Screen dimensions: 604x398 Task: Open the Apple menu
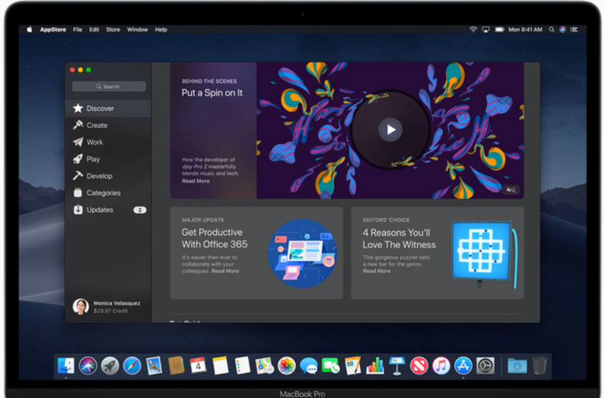point(30,30)
